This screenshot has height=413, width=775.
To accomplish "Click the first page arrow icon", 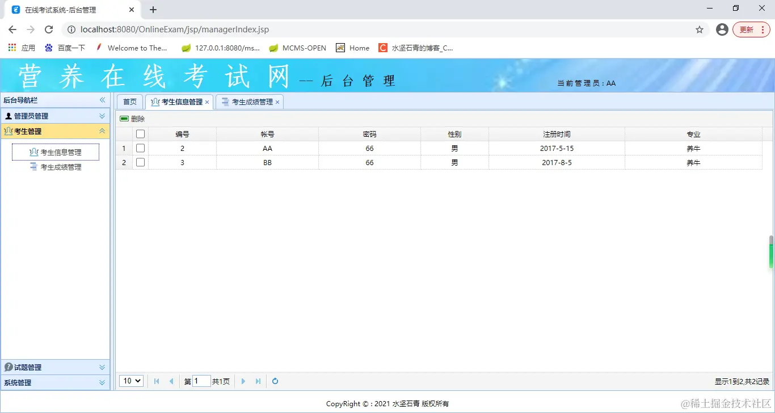I will pos(157,381).
